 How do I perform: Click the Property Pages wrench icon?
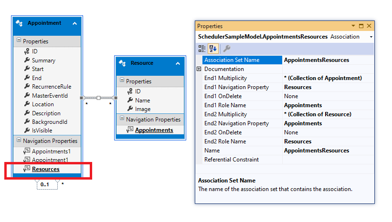point(227,49)
